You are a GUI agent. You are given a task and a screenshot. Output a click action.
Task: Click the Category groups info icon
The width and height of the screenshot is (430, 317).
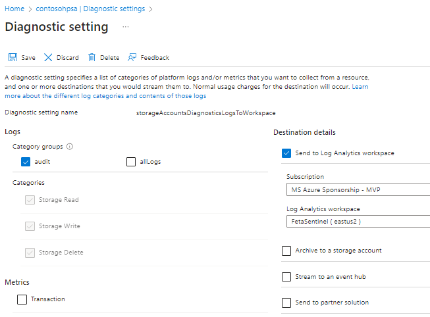tap(70, 147)
